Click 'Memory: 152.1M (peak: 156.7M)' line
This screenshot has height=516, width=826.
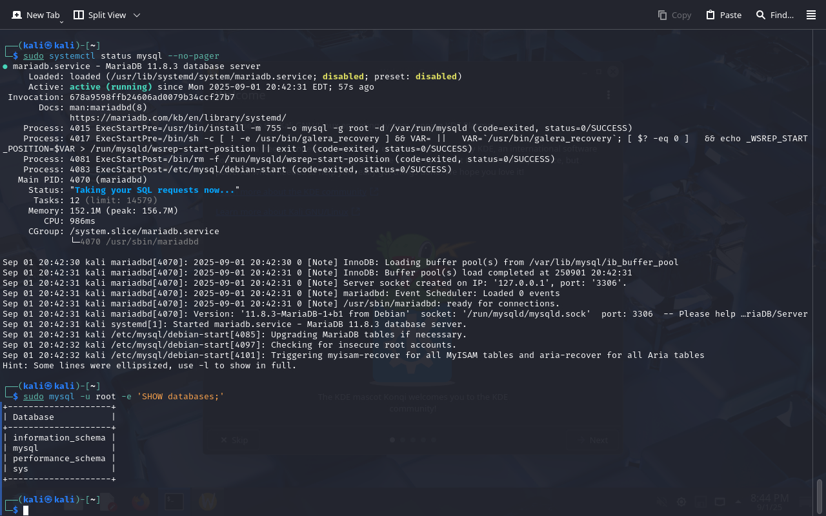[x=103, y=210]
